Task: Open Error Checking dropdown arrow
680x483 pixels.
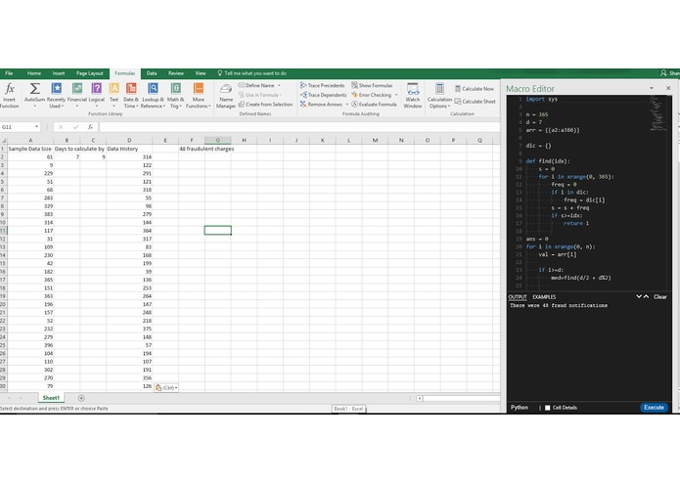Action: tap(396, 95)
